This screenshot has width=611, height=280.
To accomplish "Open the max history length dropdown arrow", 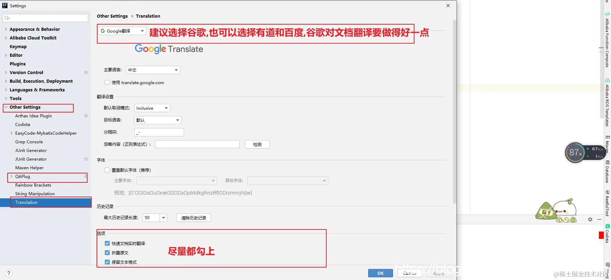I will [164, 218].
